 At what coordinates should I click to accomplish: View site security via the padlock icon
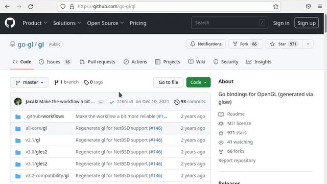pos(72,7)
